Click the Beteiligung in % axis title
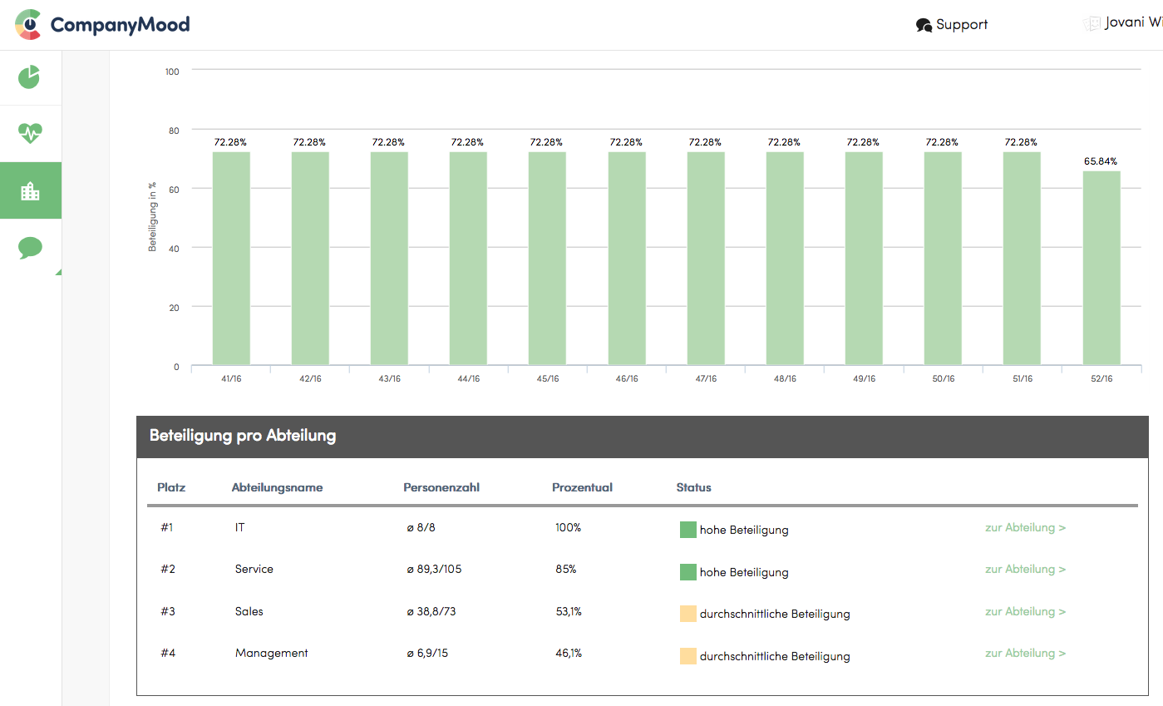 152,217
